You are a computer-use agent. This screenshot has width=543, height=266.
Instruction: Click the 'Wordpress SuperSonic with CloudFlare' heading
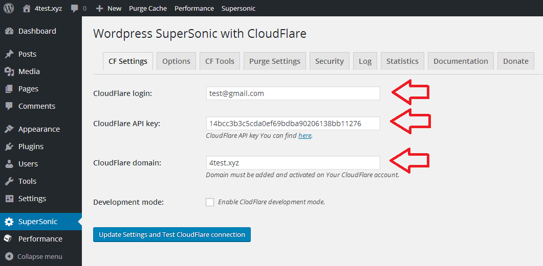click(200, 34)
